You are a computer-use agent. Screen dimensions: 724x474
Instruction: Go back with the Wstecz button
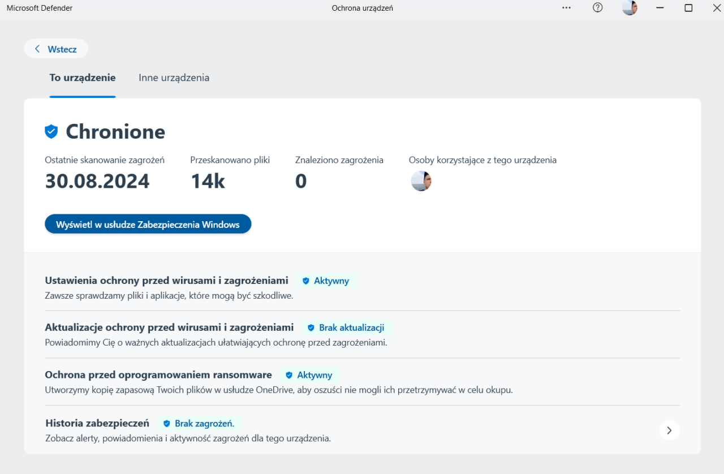pos(56,49)
